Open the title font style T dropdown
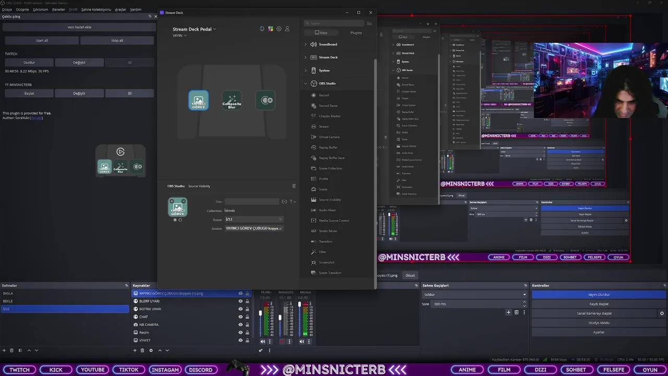The height and width of the screenshot is (376, 668). click(292, 202)
